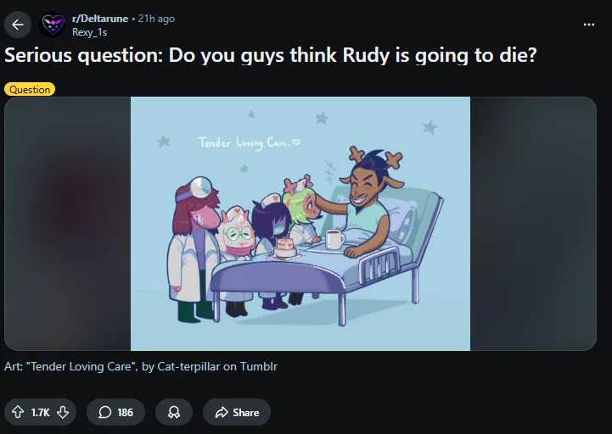
Task: Upvote the Rudy post
Action: tap(17, 412)
